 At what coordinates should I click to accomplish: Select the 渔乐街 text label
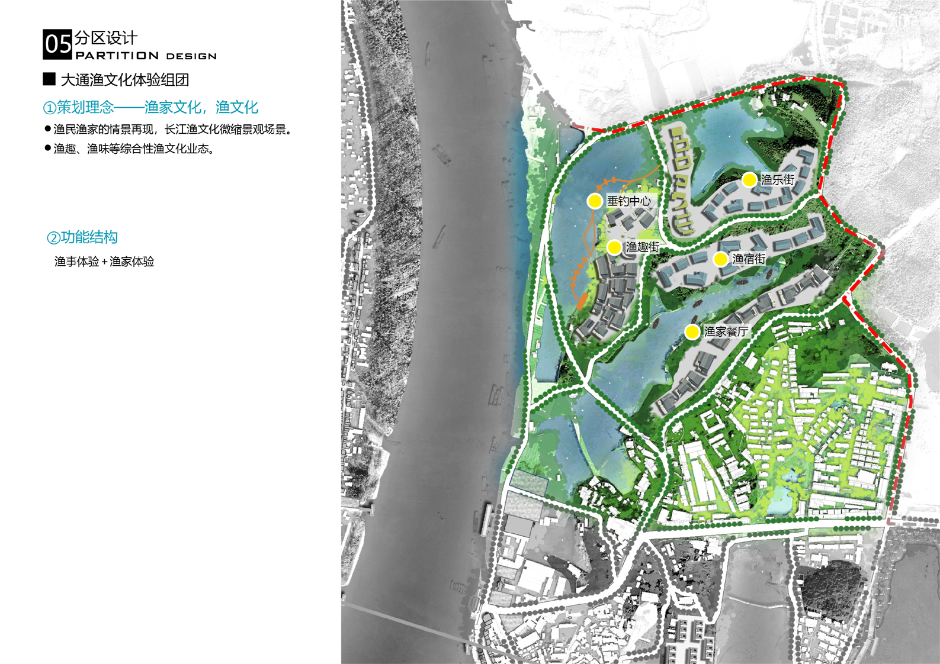(777, 180)
